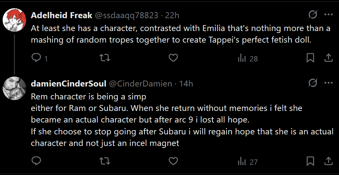Open the @CinderDamien handle link
Image resolution: width=339 pixels, height=175 pixels.
[x=140, y=84]
